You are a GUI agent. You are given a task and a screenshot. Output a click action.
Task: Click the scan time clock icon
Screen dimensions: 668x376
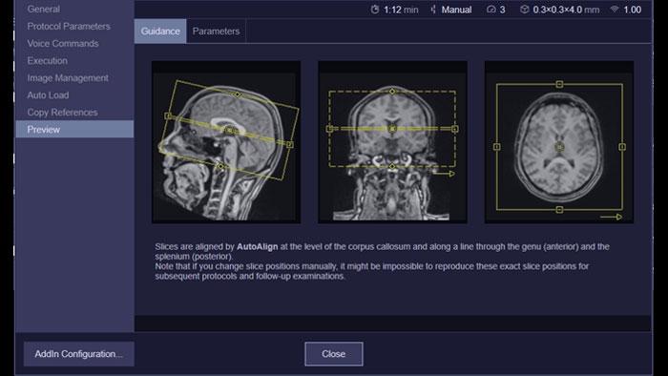(374, 10)
